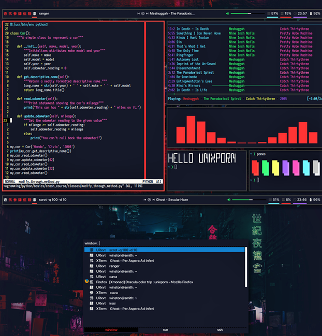Toggle play/pause beside Ghost - Secular Haze
Screen dimensions: 322x336
pyautogui.click(x=149, y=200)
